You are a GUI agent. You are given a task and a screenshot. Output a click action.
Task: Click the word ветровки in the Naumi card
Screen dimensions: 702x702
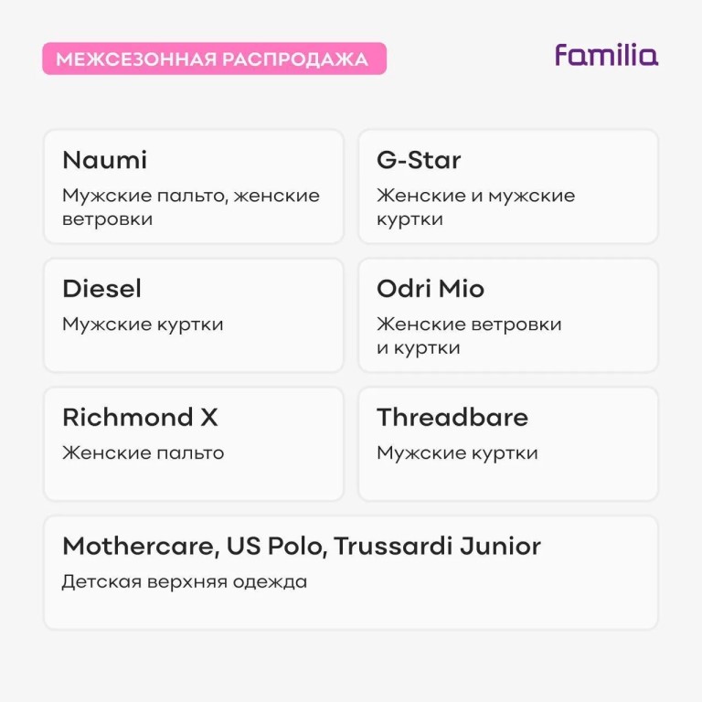pos(107,219)
